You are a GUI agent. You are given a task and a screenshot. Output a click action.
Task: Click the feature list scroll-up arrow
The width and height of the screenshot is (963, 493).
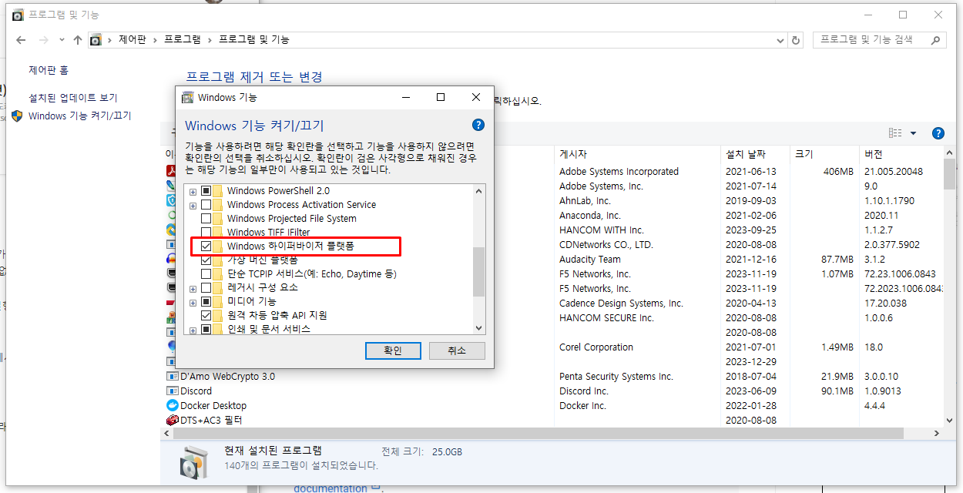click(x=479, y=191)
